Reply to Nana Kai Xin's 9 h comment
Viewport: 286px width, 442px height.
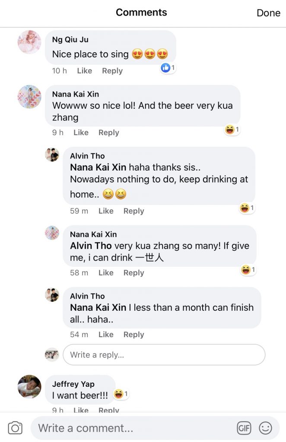click(108, 133)
